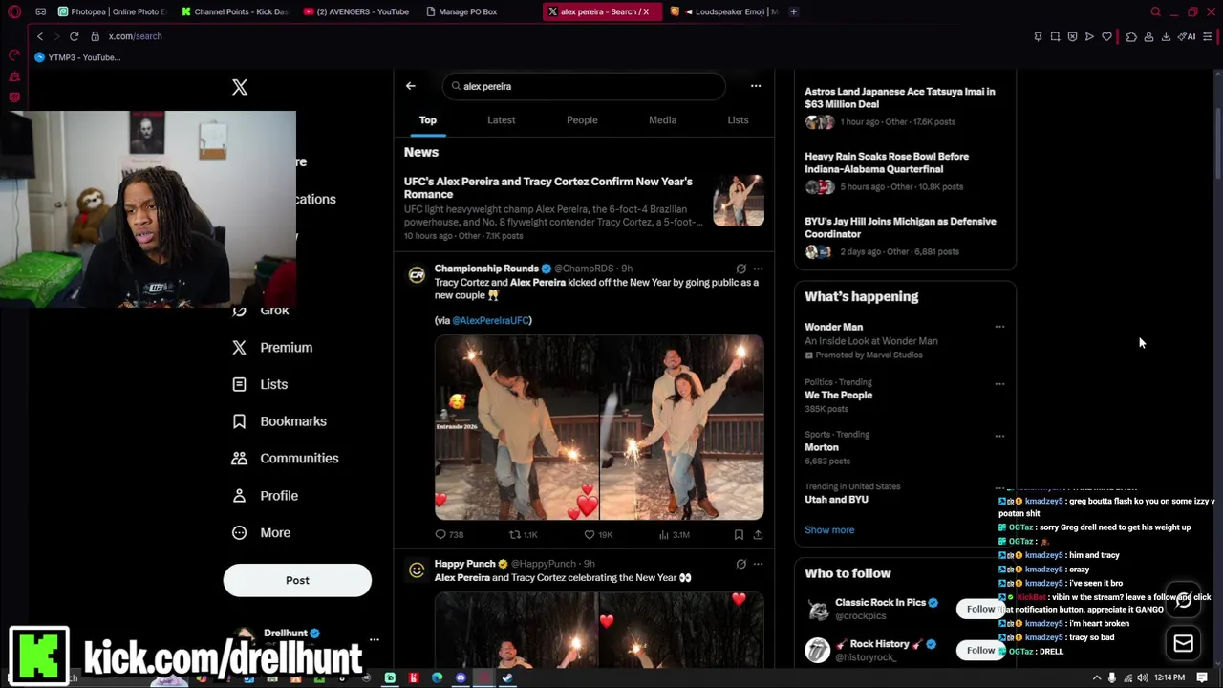Switch to Photopea browser tab
1223x688 pixels.
113,11
